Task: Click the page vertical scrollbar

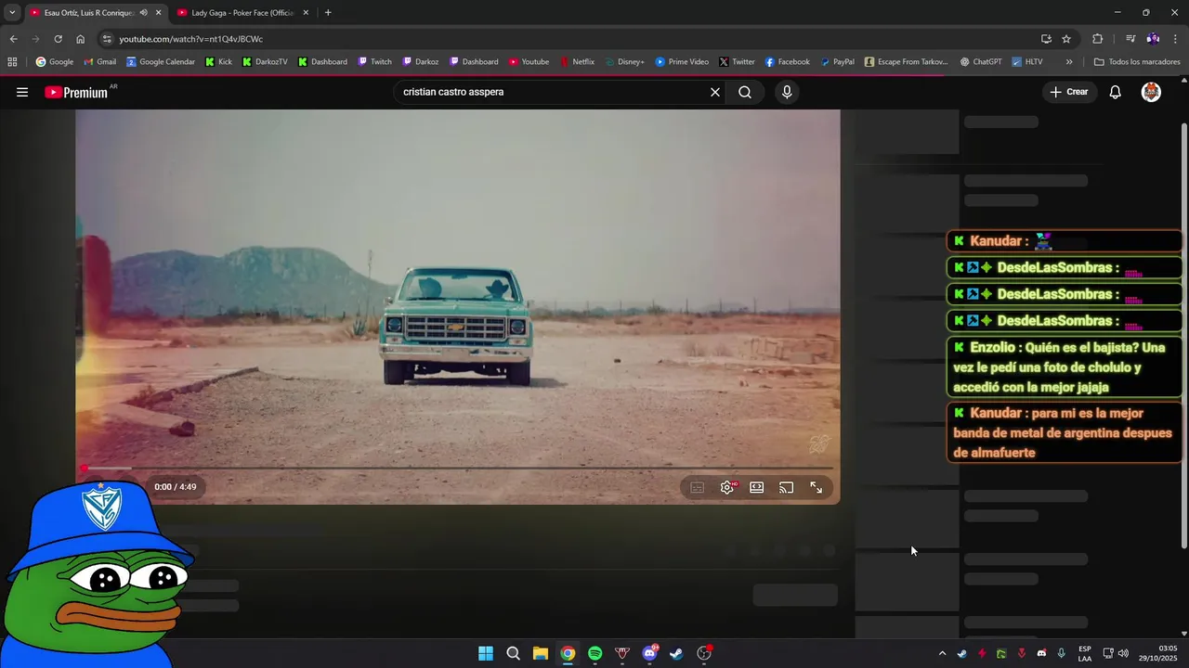Action: (1183, 334)
